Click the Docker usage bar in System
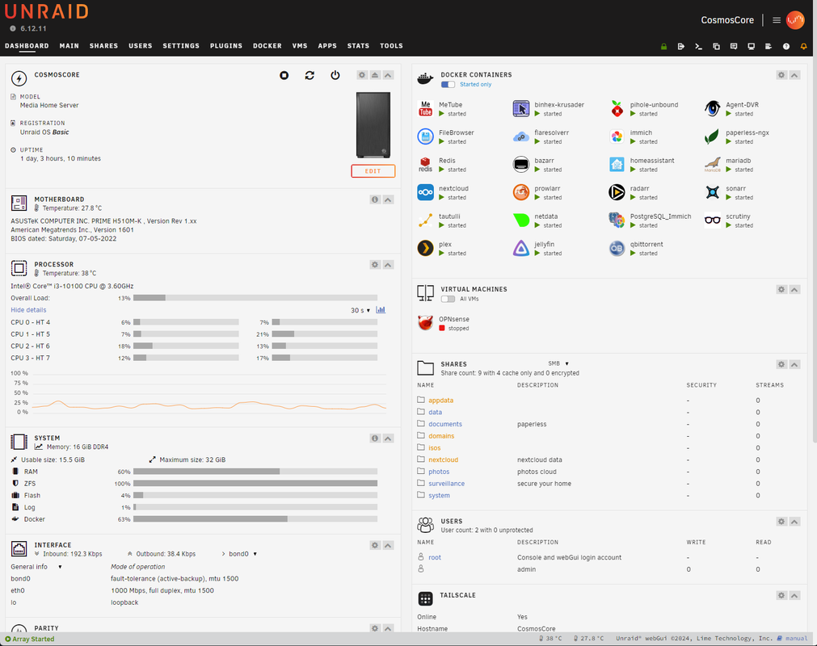 coord(255,519)
